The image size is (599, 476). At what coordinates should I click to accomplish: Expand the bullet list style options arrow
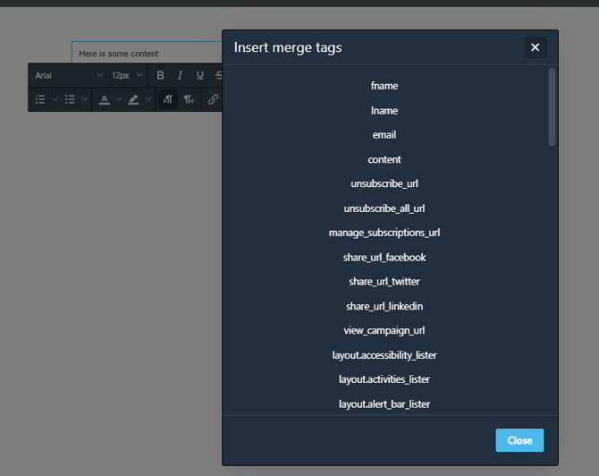[85, 99]
